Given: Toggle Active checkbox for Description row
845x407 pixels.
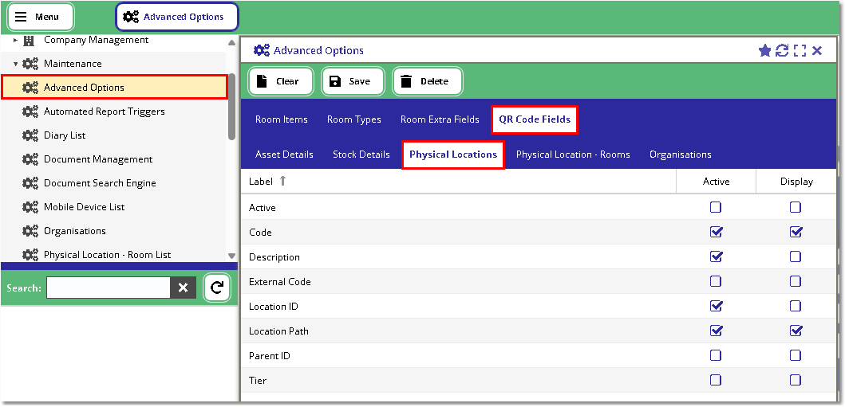Looking at the screenshot, I should pos(716,256).
